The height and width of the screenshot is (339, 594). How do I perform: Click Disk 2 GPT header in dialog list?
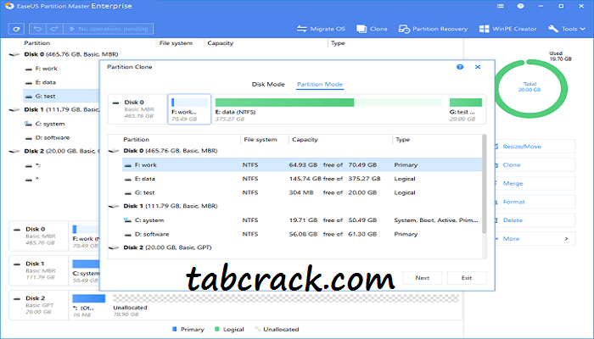tap(167, 247)
